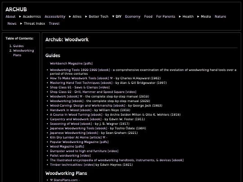Image resolution: width=243 pixels, height=182 pixels.
Task: Expand the Threat Index menu
Action: coord(32,23)
